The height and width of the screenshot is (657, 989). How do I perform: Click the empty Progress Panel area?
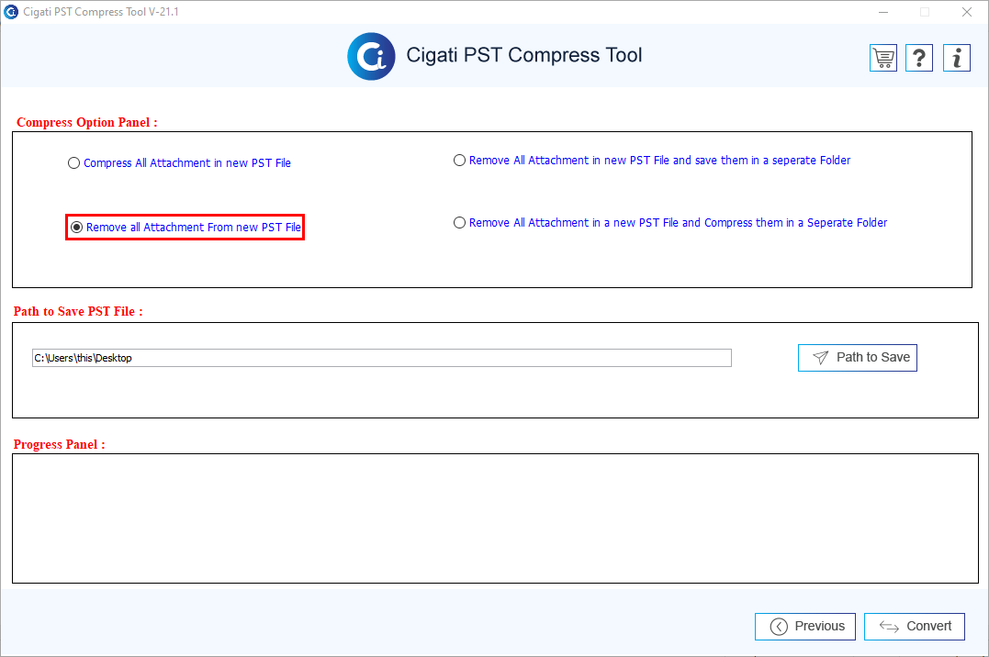(x=495, y=518)
